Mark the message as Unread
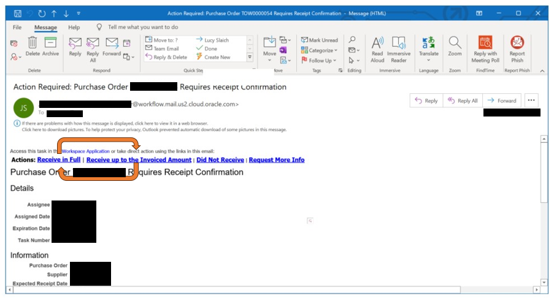 (320, 40)
